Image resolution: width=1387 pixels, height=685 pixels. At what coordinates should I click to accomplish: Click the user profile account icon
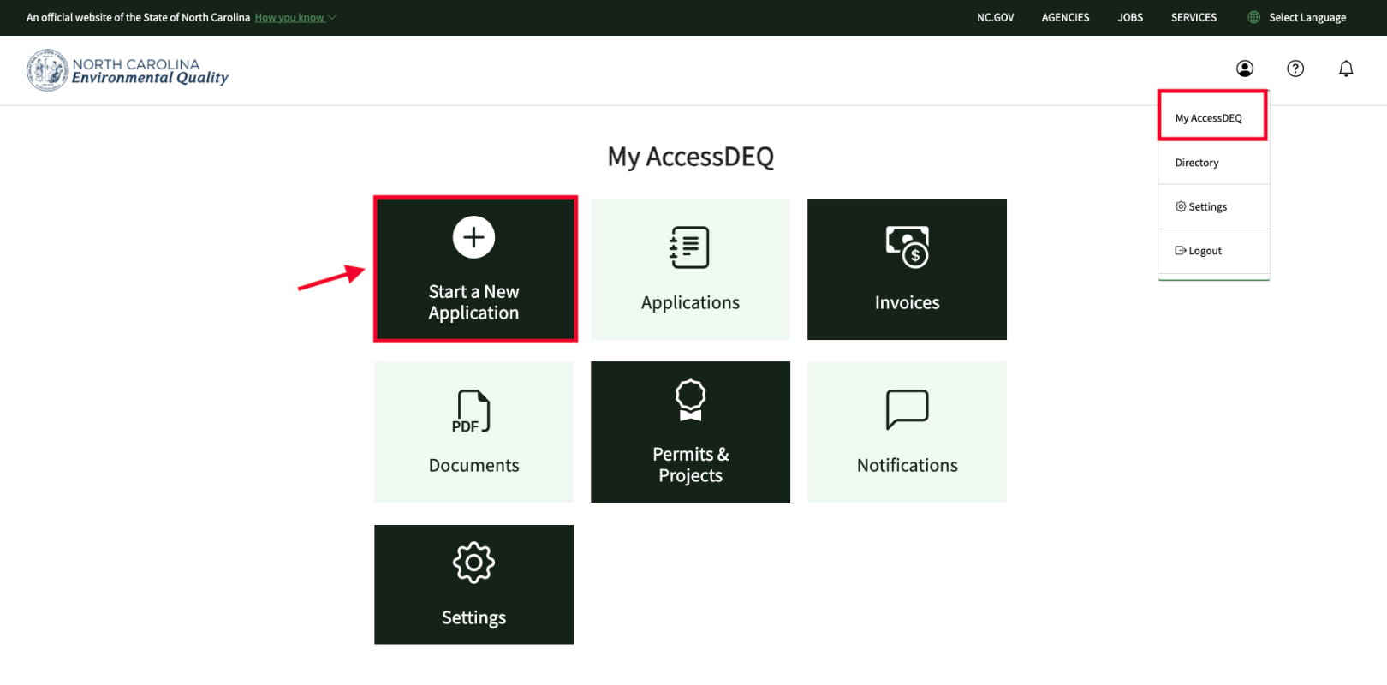point(1245,68)
